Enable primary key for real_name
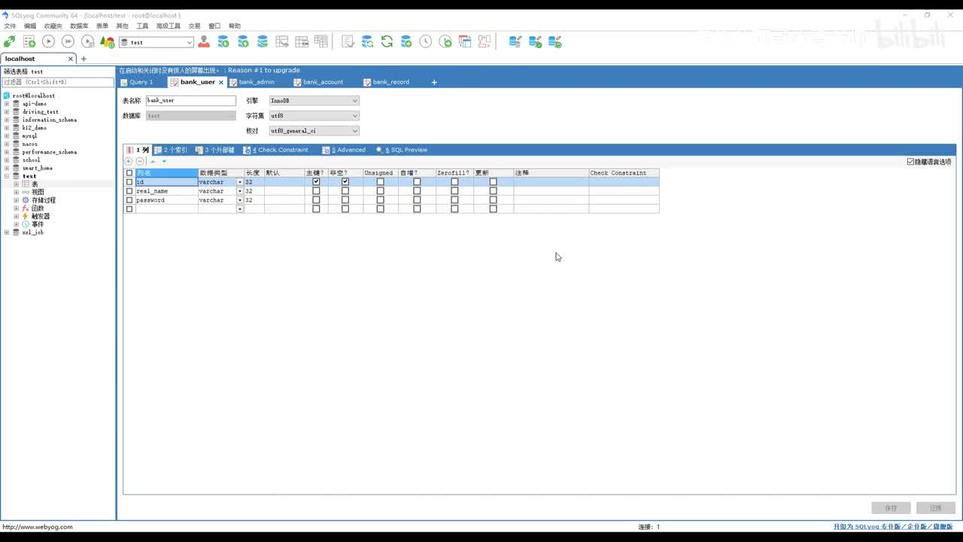This screenshot has height=542, width=963. click(316, 191)
